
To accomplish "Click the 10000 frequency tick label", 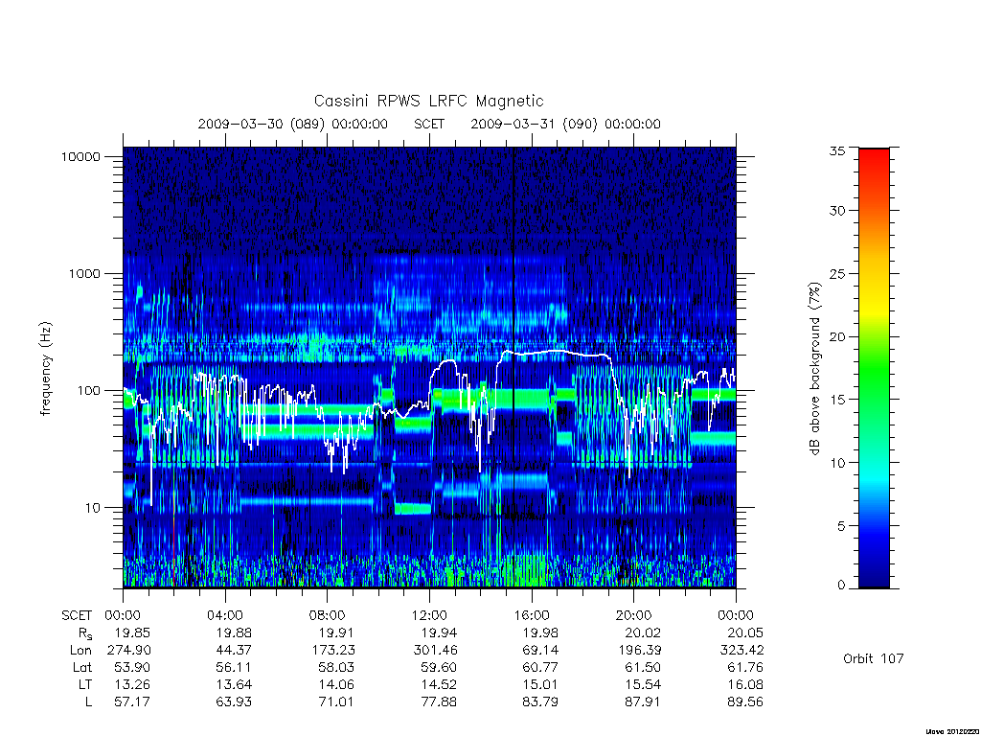I will [x=80, y=157].
